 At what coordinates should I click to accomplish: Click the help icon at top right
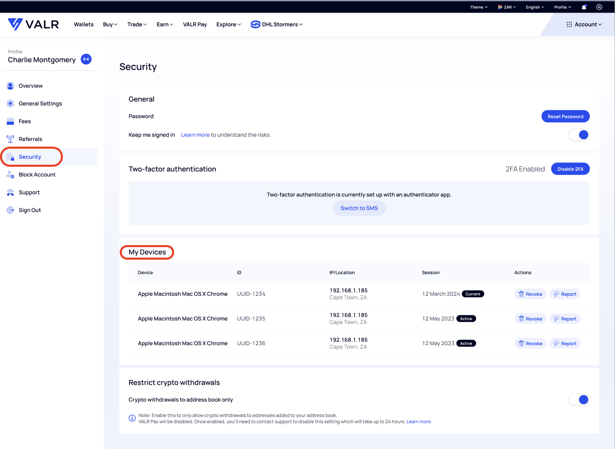[x=599, y=7]
